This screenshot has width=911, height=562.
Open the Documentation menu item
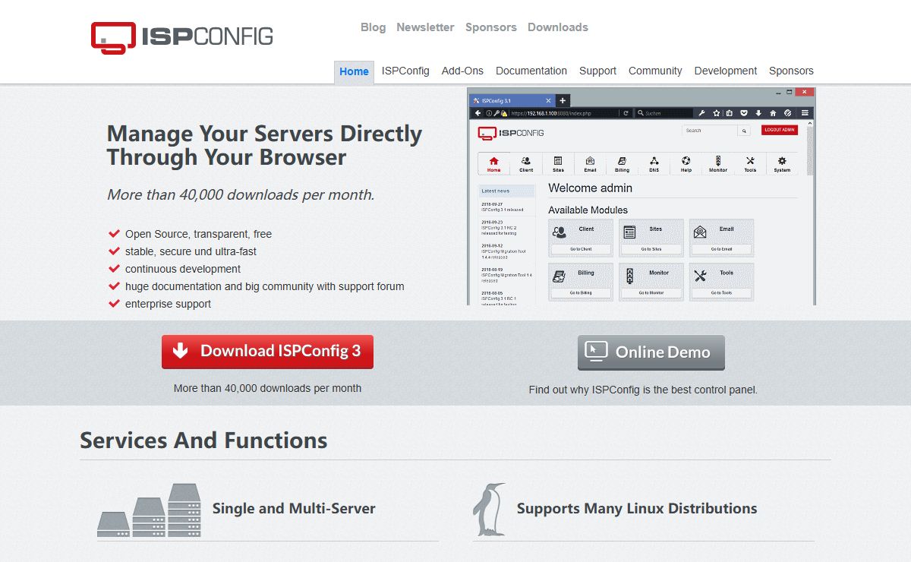pos(531,71)
